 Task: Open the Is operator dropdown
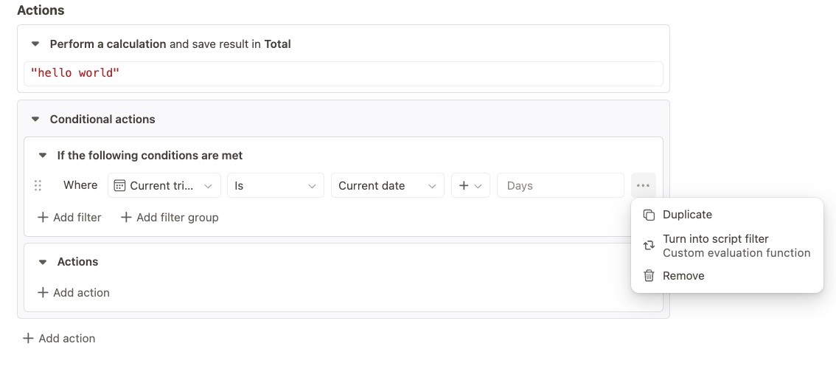point(275,186)
